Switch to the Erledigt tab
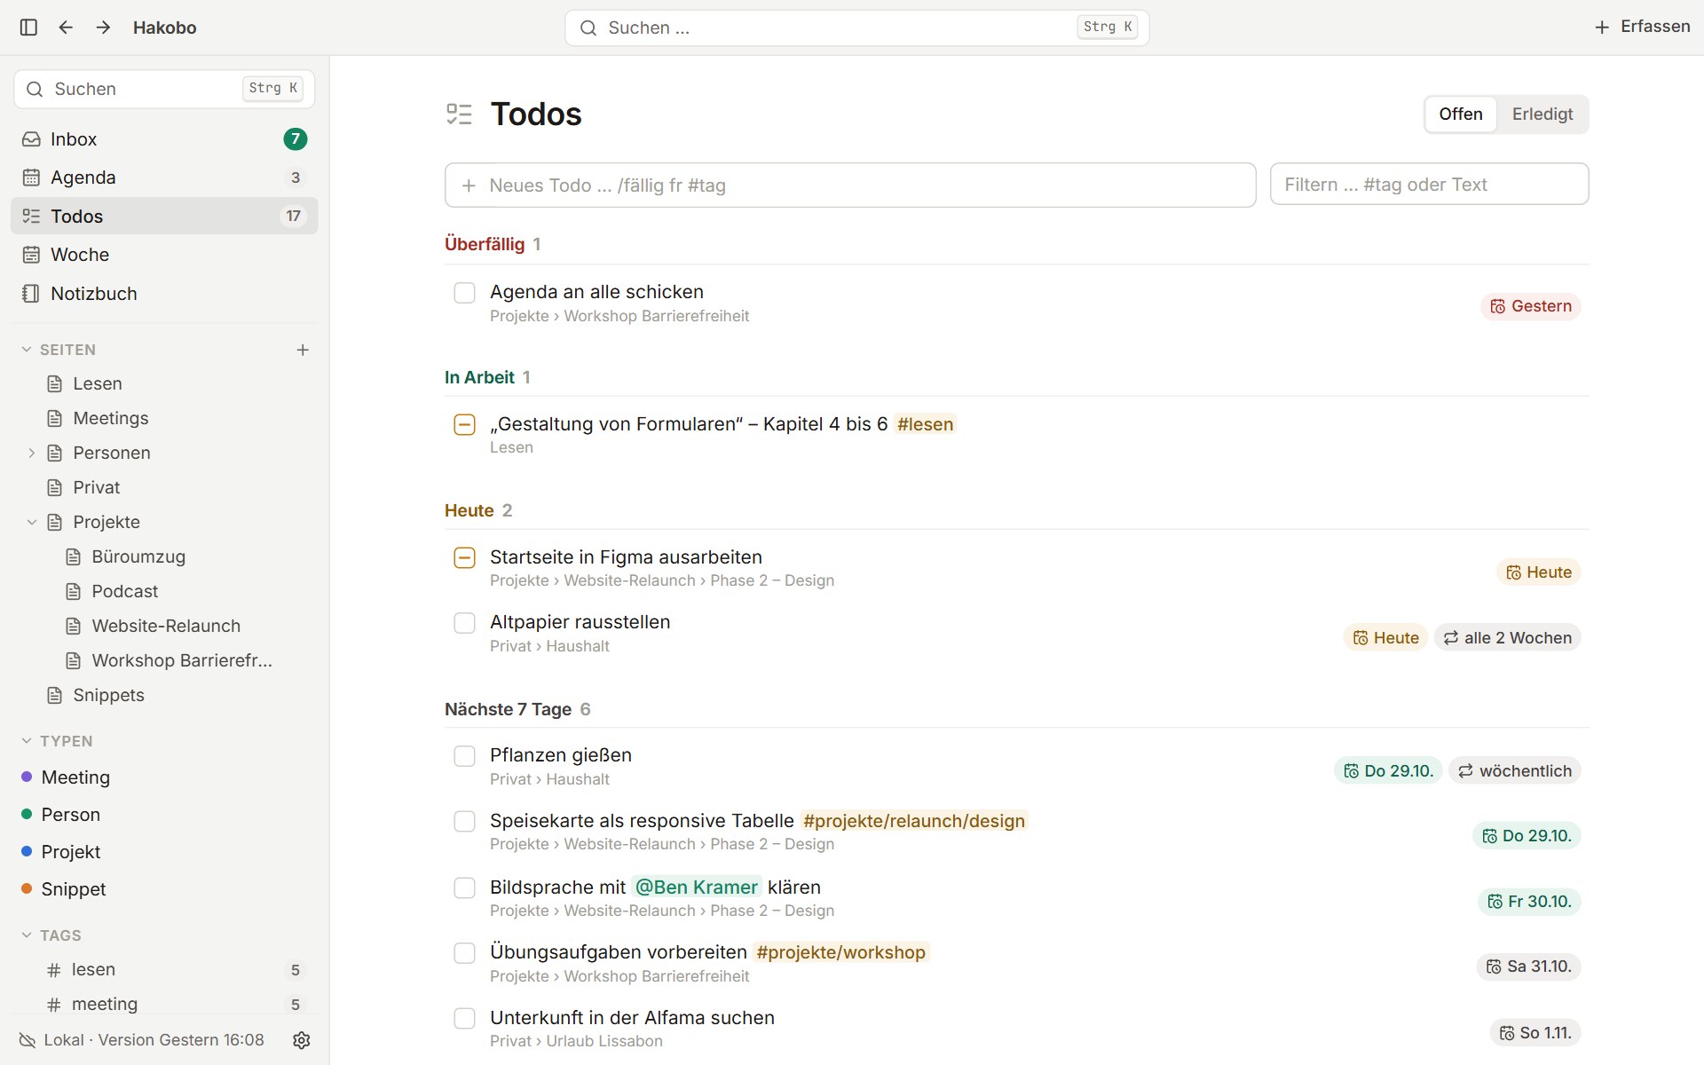 pyautogui.click(x=1542, y=114)
